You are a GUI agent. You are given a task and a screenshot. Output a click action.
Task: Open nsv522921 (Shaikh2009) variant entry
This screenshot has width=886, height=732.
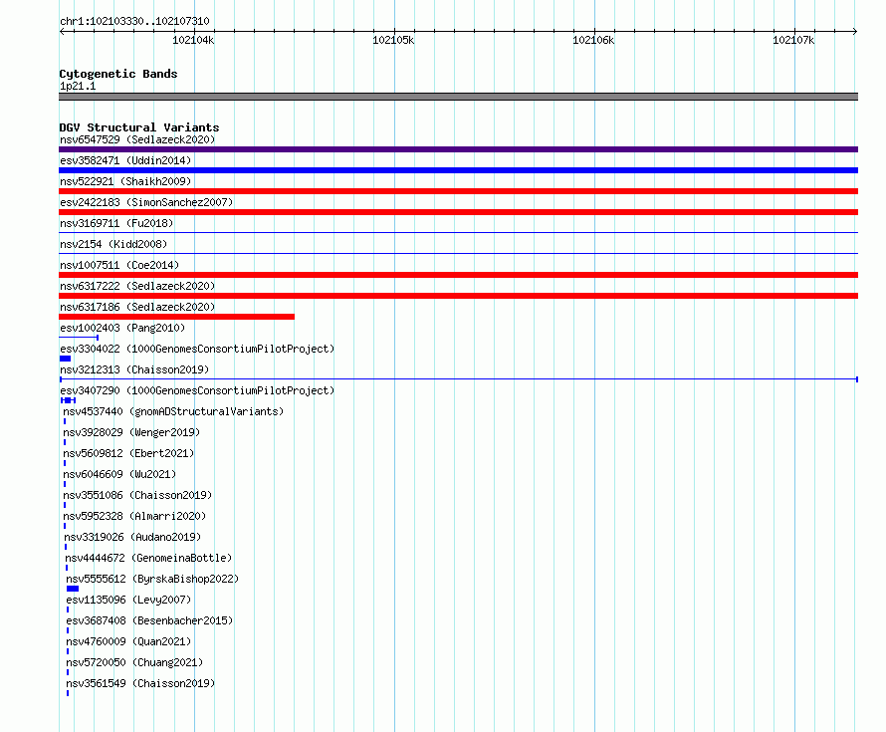(125, 181)
